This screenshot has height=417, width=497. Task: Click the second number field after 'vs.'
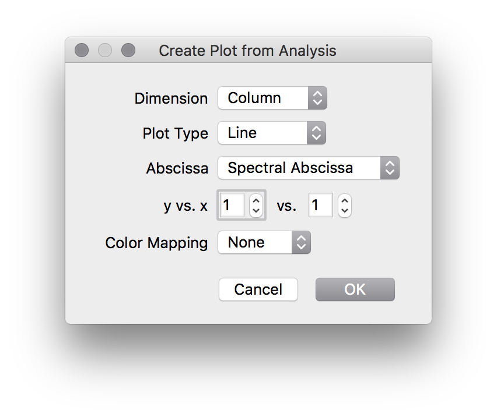click(320, 205)
